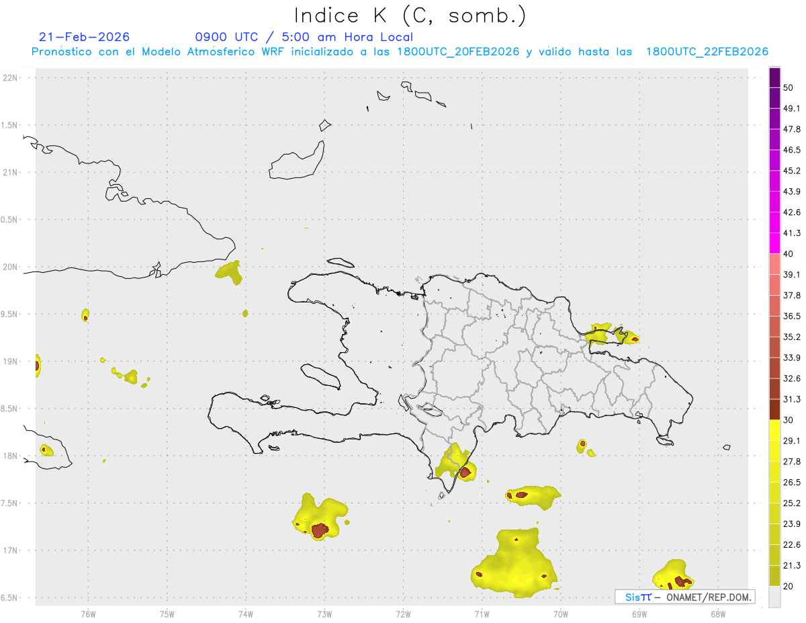Screen dimensions: 806x623
Task: Click the "18N" latitude axis label
Action: tap(11, 456)
